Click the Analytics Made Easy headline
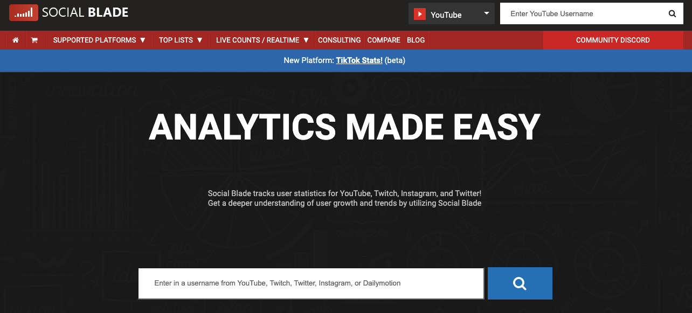The width and height of the screenshot is (692, 313). click(344, 127)
